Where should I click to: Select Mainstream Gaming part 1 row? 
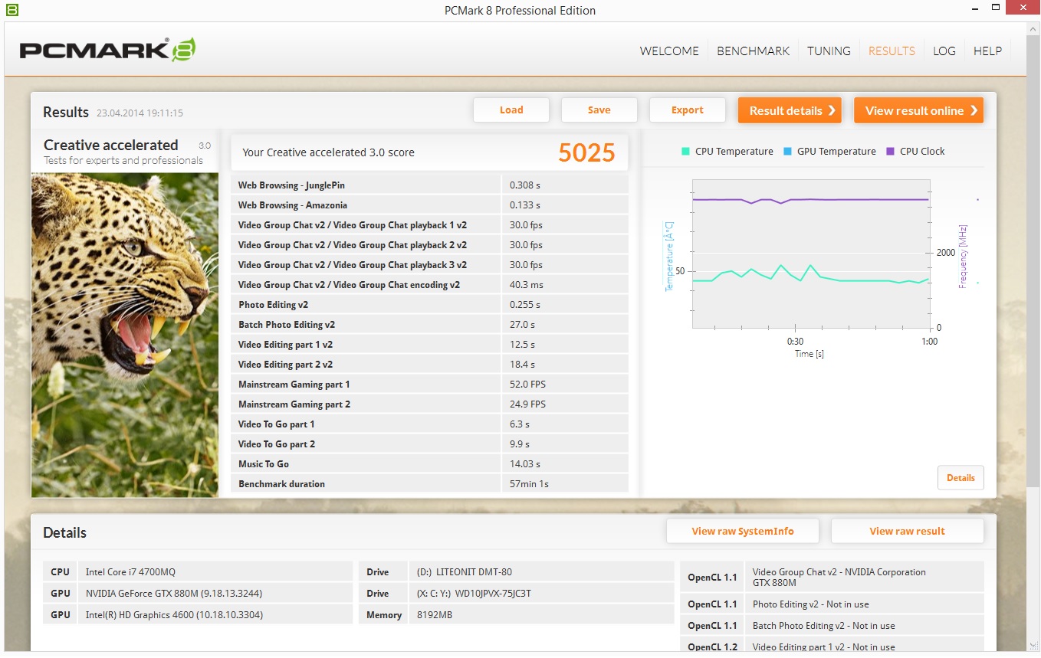point(429,385)
